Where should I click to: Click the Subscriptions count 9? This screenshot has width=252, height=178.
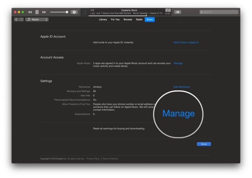click(x=94, y=114)
